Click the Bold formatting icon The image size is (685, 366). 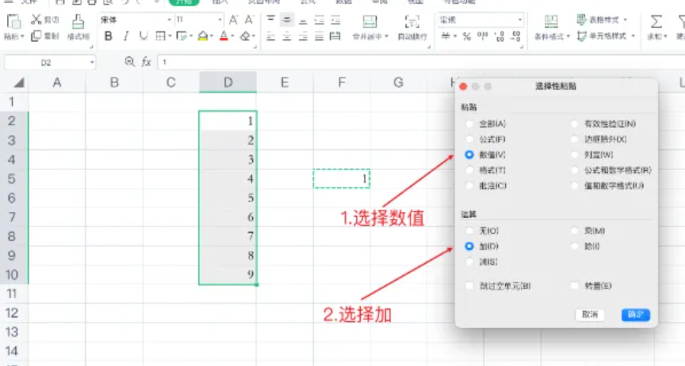coord(108,36)
